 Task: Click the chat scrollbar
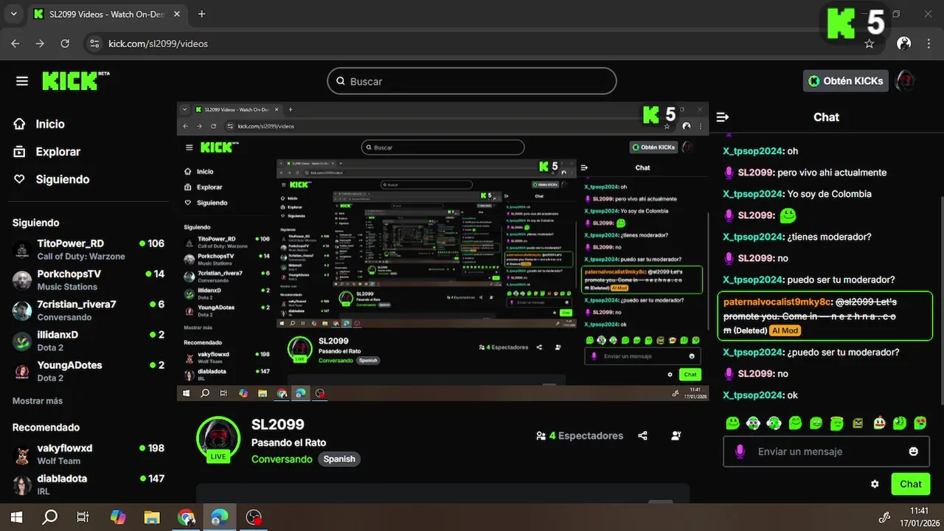(940, 301)
